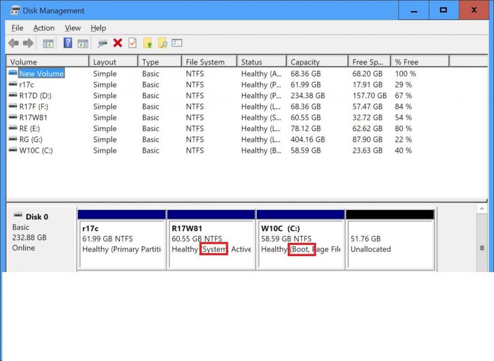This screenshot has height=361, width=494.
Task: Click the disk pane scrollbar up arrow
Action: tap(482, 209)
